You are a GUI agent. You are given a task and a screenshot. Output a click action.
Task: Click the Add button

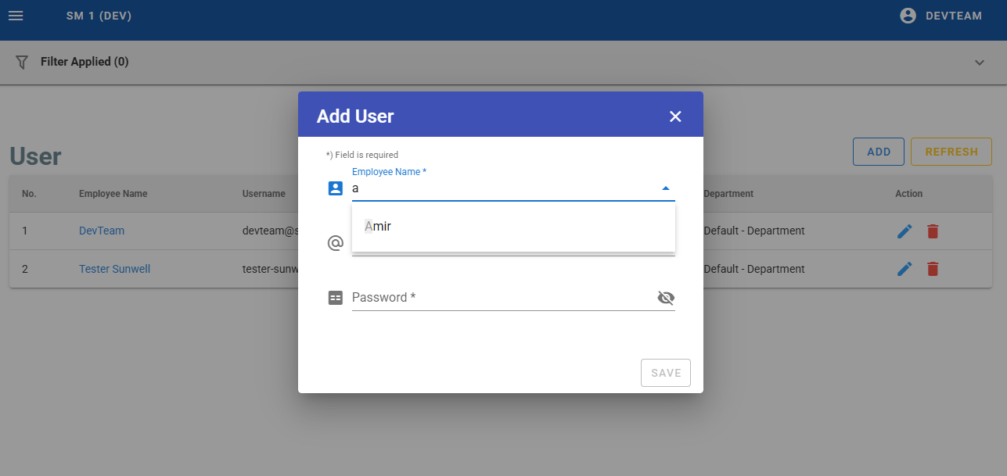click(878, 152)
